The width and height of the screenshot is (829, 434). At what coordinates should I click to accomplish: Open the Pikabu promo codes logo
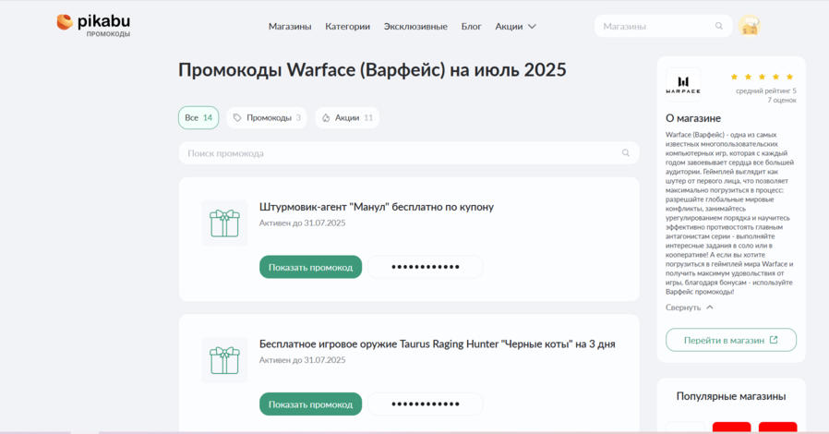93,25
